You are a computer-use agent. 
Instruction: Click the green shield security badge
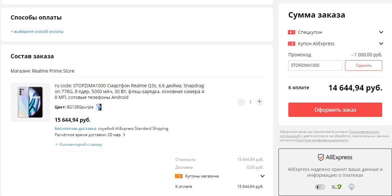tap(336, 187)
